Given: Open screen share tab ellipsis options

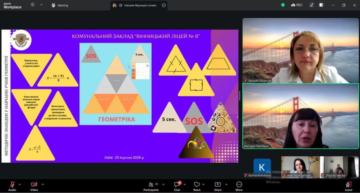Looking at the screenshot, I should coord(164,5).
